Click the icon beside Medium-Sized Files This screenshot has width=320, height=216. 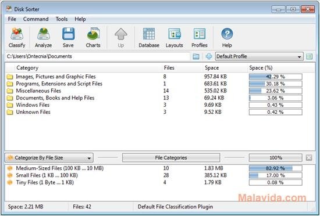tap(10, 168)
